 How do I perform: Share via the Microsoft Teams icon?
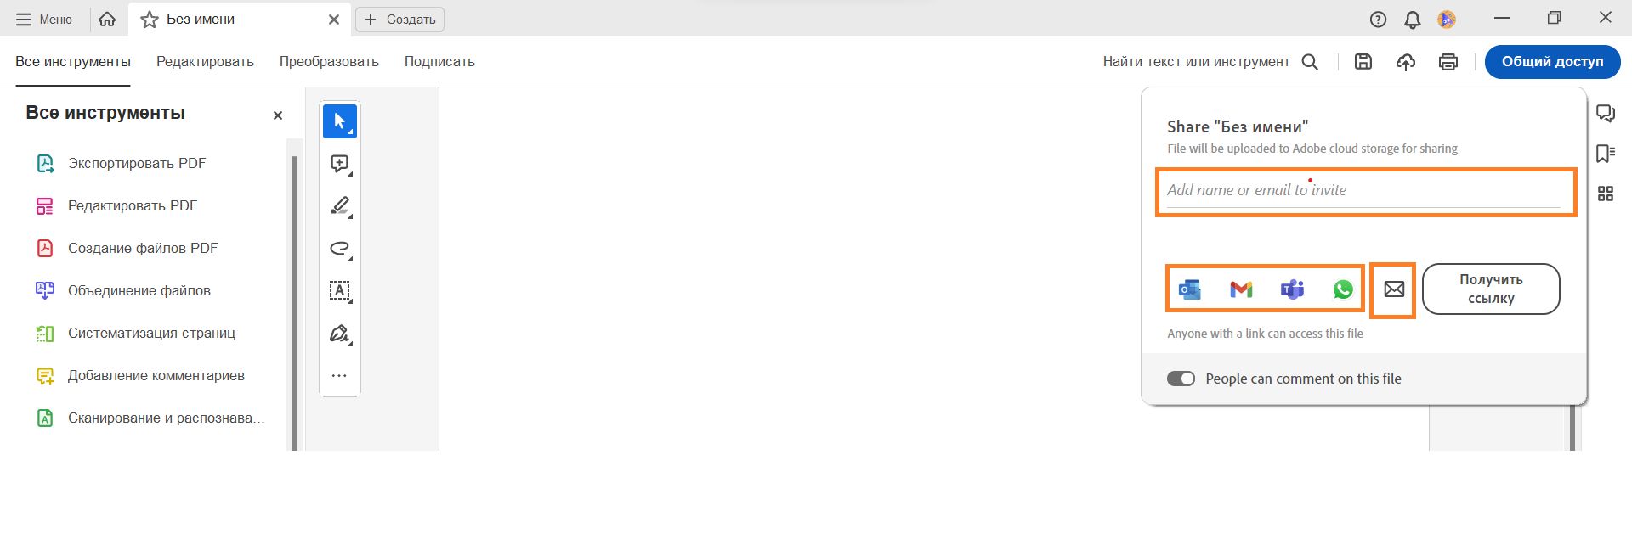[1292, 289]
